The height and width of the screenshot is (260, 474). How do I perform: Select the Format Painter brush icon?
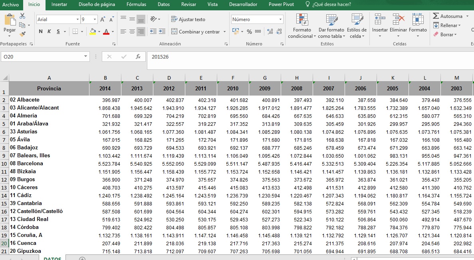(22, 34)
